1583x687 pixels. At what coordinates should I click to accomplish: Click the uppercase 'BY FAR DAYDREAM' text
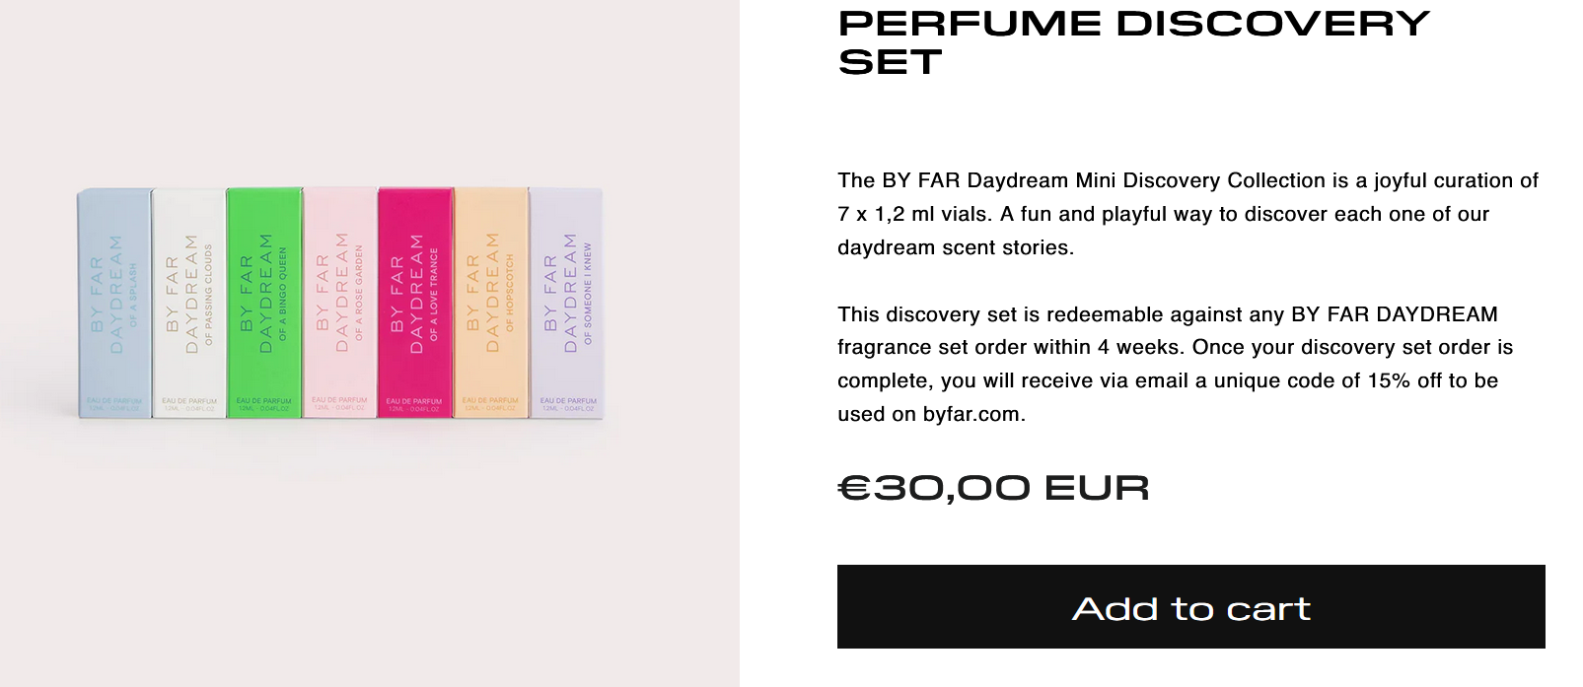tap(1394, 314)
